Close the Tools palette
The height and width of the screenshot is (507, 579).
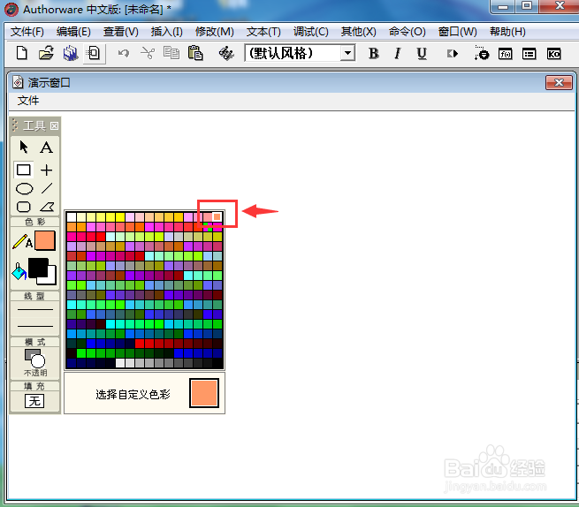[x=54, y=125]
